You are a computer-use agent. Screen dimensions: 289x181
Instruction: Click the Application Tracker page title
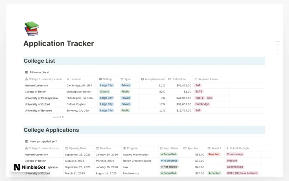click(x=59, y=43)
